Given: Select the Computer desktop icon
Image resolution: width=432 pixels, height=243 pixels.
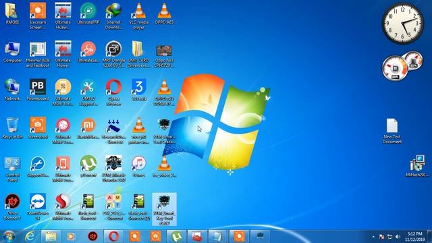Looking at the screenshot, I should [12, 53].
